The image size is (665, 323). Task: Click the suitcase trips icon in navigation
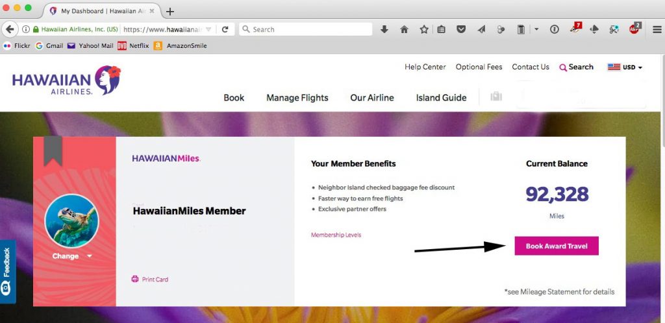(496, 97)
